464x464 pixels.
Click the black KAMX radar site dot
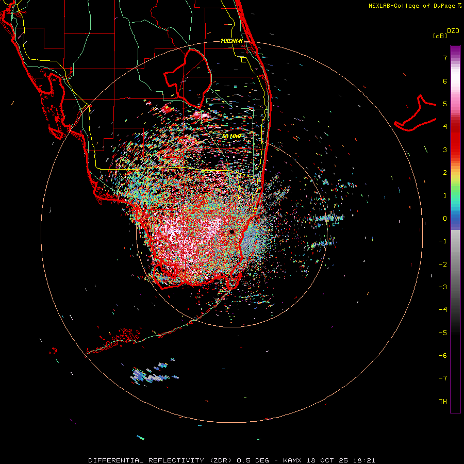[232, 231]
